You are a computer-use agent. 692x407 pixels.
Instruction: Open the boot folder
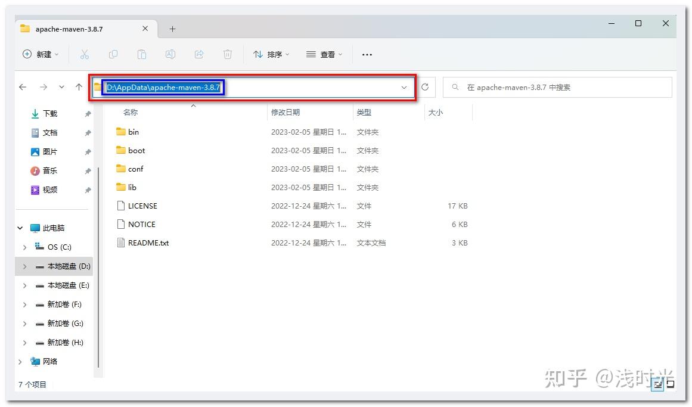[136, 150]
